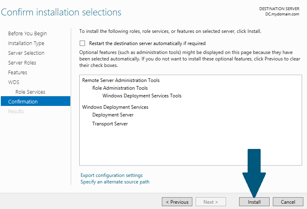Select Transport Server in the list

pyautogui.click(x=110, y=124)
